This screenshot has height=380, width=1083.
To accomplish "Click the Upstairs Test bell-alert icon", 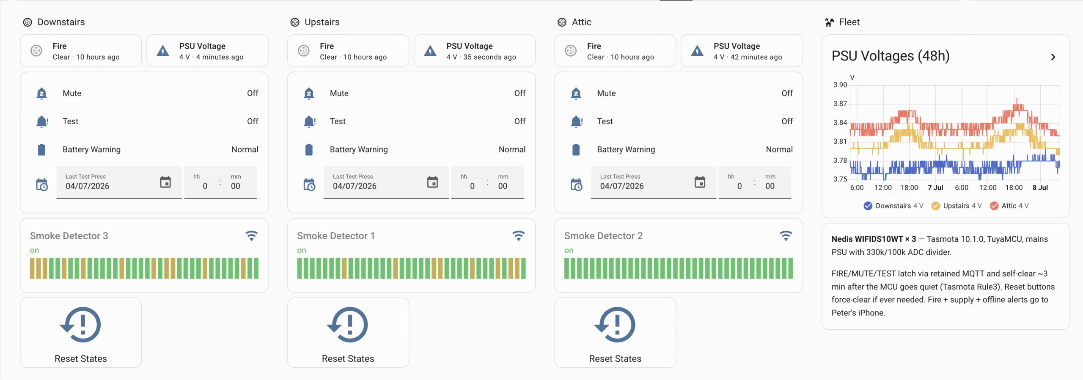I will pos(309,122).
